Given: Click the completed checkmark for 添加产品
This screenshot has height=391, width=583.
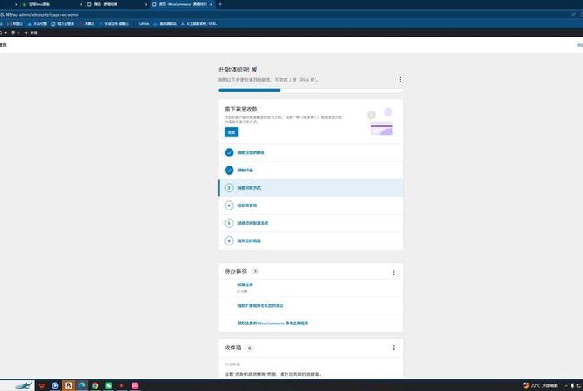Looking at the screenshot, I should tap(229, 170).
